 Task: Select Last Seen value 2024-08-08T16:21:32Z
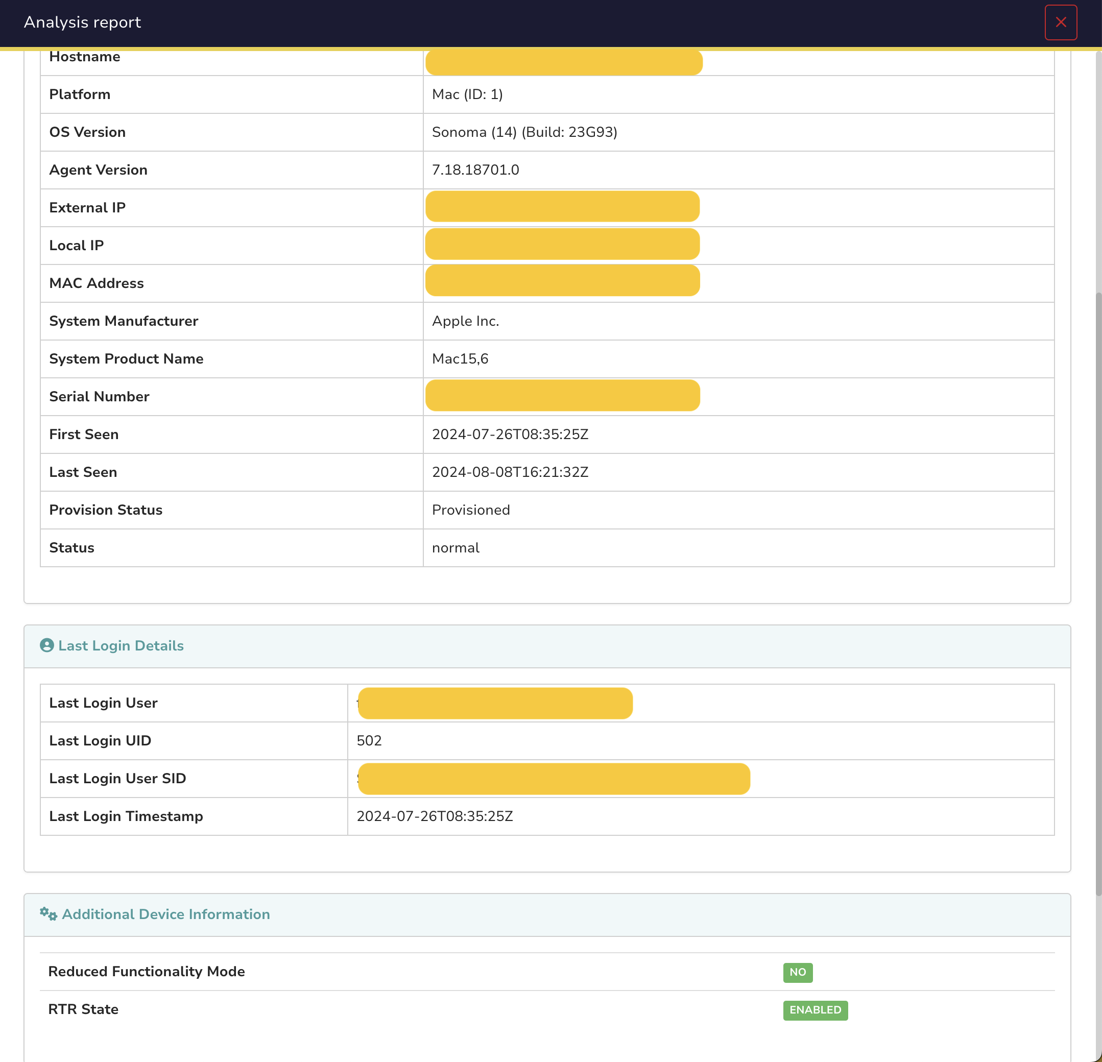(x=510, y=472)
